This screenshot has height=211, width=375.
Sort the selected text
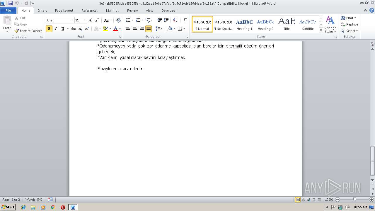pos(175,20)
